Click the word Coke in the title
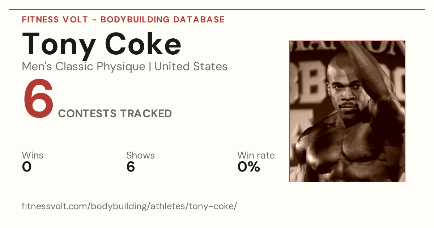 tap(143, 44)
